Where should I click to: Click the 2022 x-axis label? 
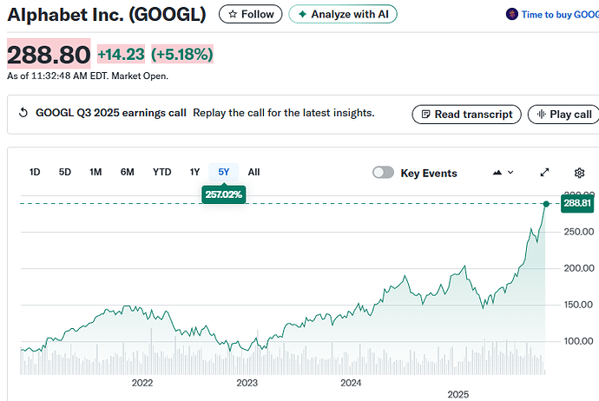click(x=142, y=383)
